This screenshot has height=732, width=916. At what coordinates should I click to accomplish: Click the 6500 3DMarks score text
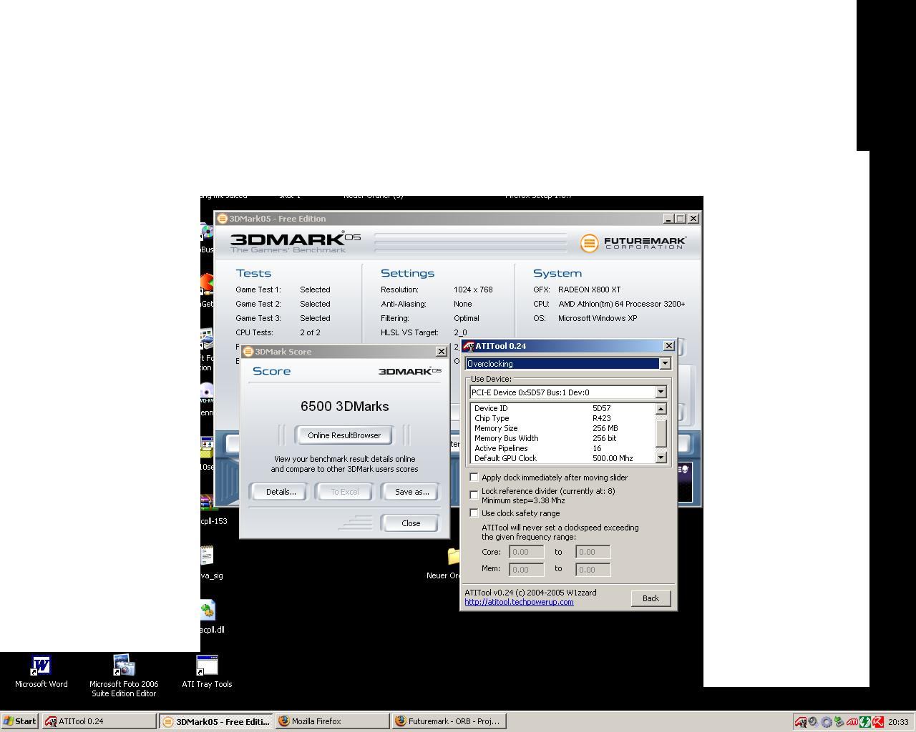pos(344,406)
